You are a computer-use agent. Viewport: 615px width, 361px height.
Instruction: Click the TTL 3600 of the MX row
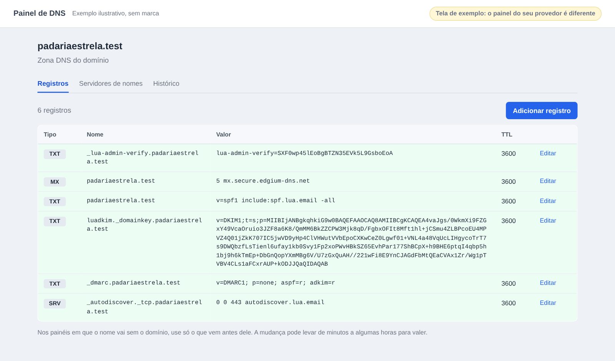point(509,182)
